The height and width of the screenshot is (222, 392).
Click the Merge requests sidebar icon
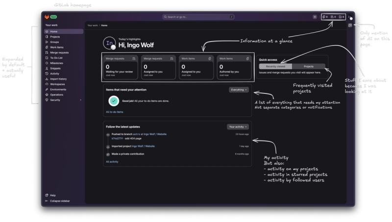click(47, 53)
